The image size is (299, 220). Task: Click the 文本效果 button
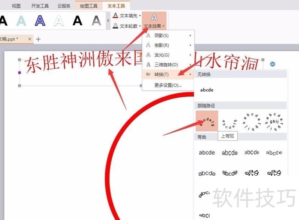pos(154,21)
